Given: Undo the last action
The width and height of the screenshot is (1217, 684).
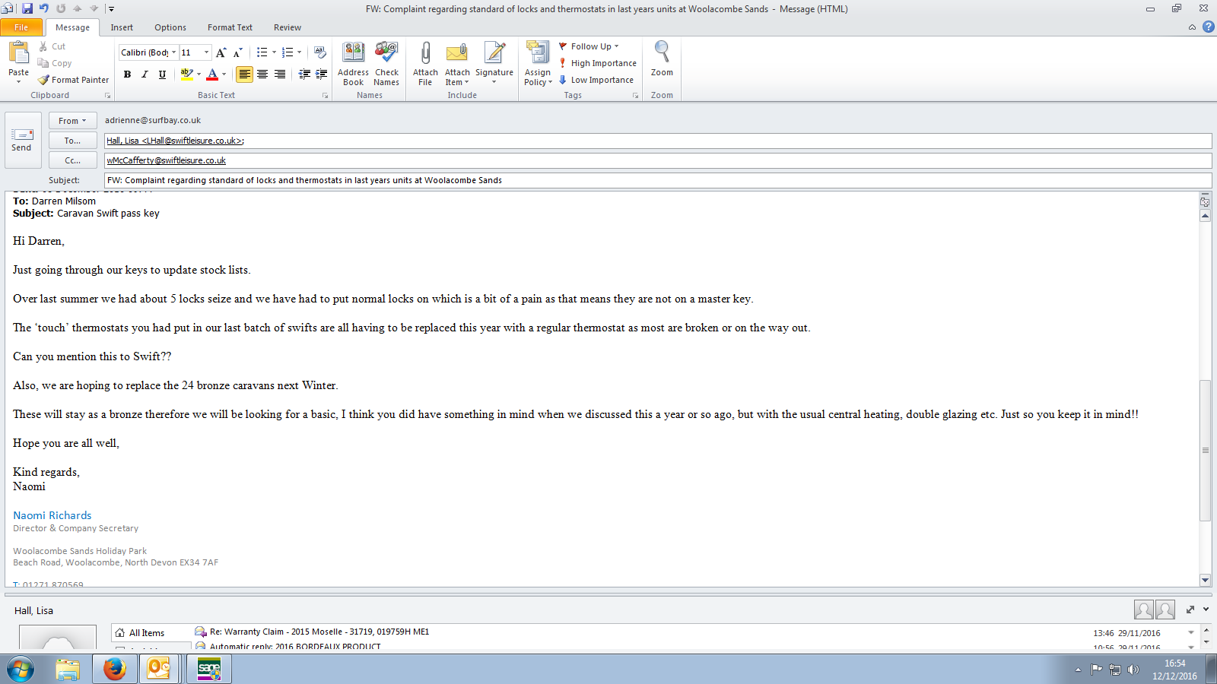Looking at the screenshot, I should pyautogui.click(x=44, y=8).
